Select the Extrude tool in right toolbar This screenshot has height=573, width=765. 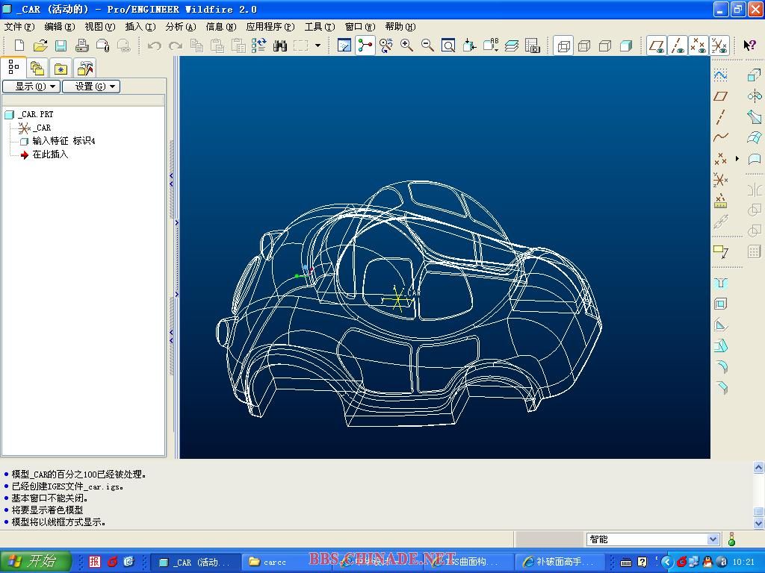754,75
